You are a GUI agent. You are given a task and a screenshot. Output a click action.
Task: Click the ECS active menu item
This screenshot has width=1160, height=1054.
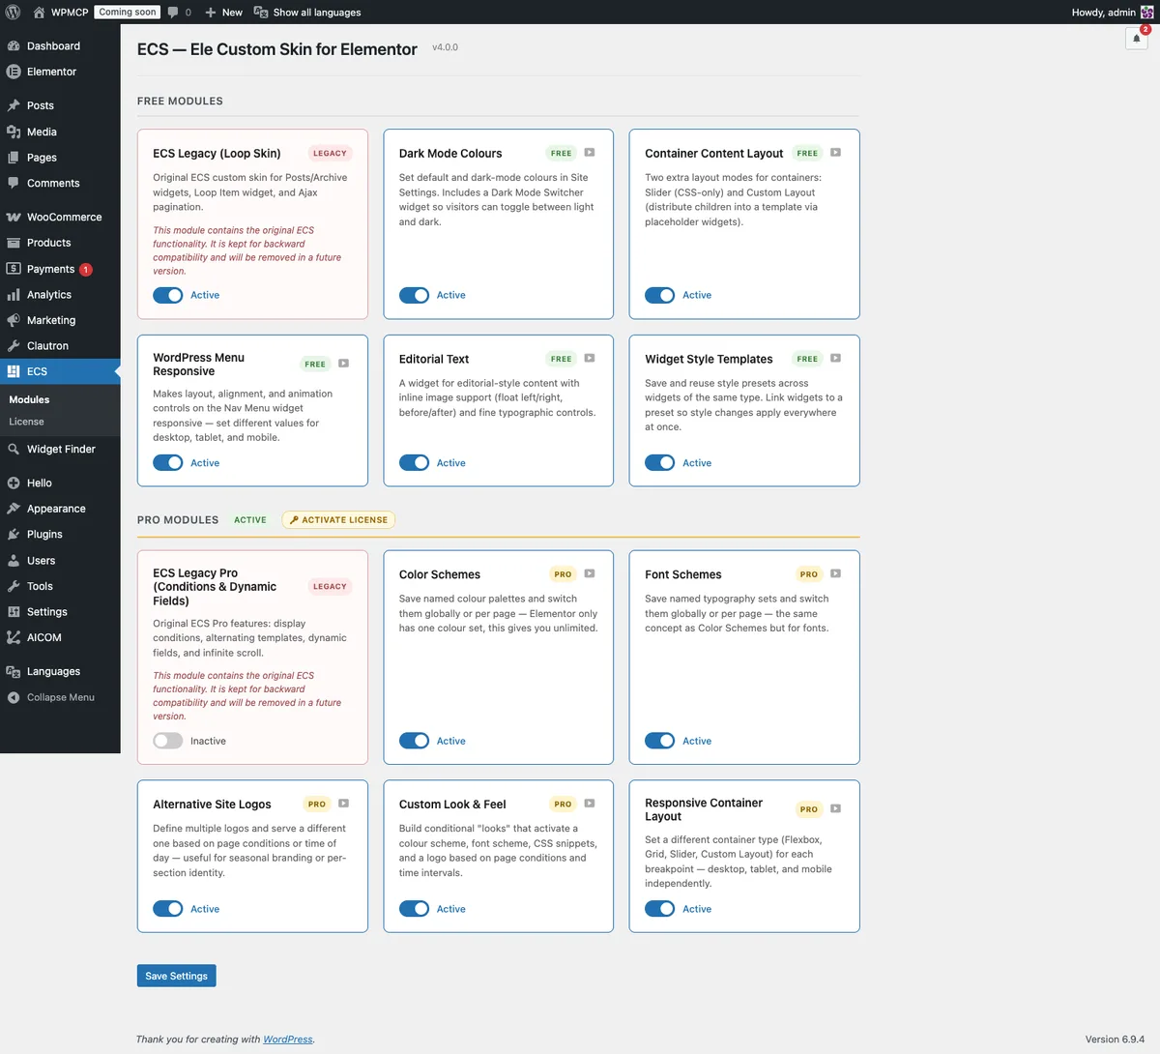[60, 371]
